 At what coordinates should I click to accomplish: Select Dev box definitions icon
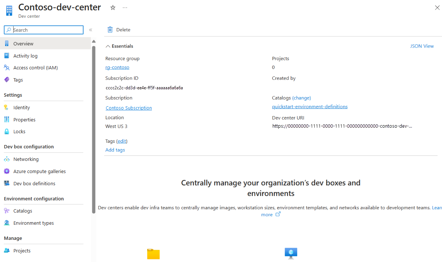click(x=7, y=183)
